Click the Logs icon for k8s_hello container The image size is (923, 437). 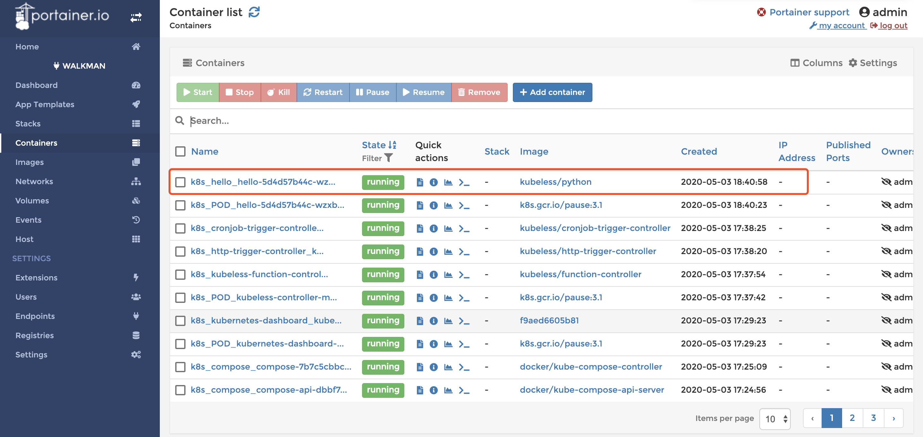(x=420, y=182)
